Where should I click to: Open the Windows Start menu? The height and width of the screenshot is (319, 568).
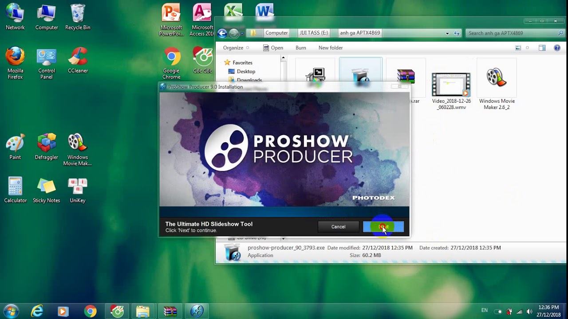pyautogui.click(x=11, y=311)
